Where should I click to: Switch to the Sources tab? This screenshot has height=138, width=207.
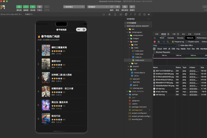click(x=180, y=38)
